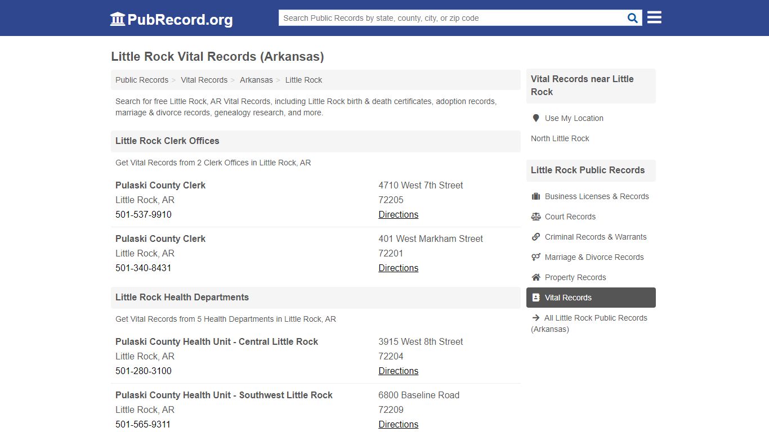Open North Little Rock vital records

[560, 138]
